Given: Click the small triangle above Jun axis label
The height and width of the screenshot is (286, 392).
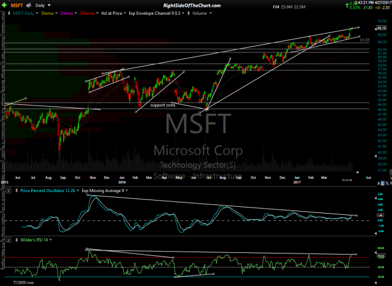Looking at the screenshot, I should coord(358,172).
